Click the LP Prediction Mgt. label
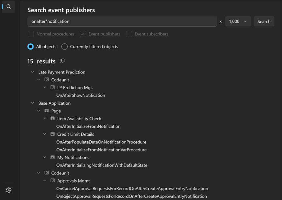 (75, 87)
